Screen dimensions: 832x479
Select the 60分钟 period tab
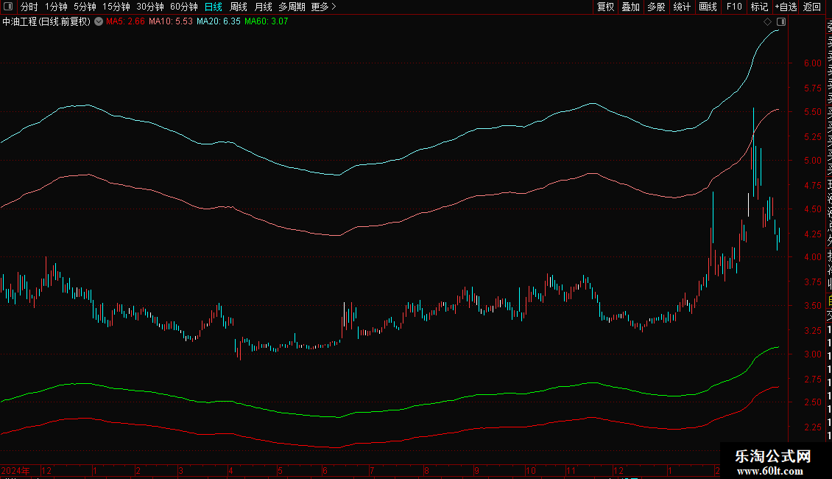coord(184,7)
